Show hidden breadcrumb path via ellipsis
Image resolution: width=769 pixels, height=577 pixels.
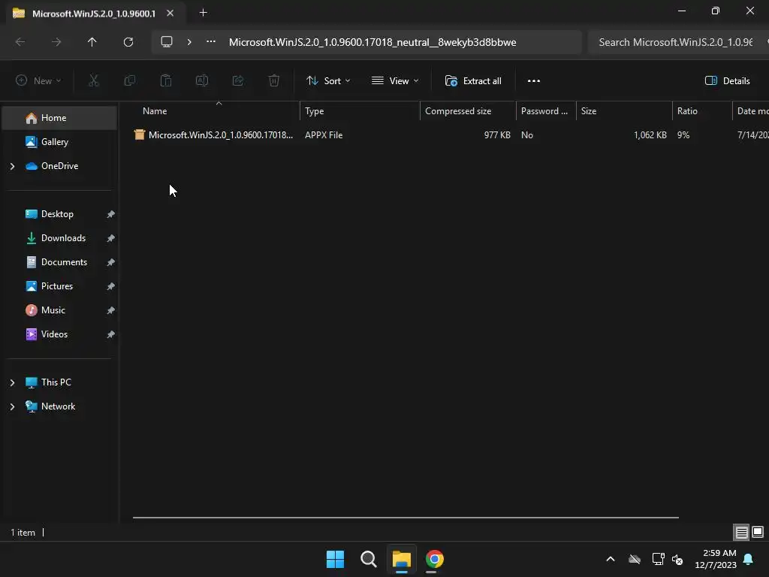click(211, 42)
